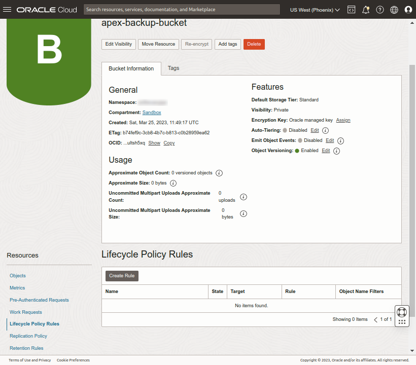The height and width of the screenshot is (365, 416).
Task: Show the full bucket OCID
Action: click(154, 142)
